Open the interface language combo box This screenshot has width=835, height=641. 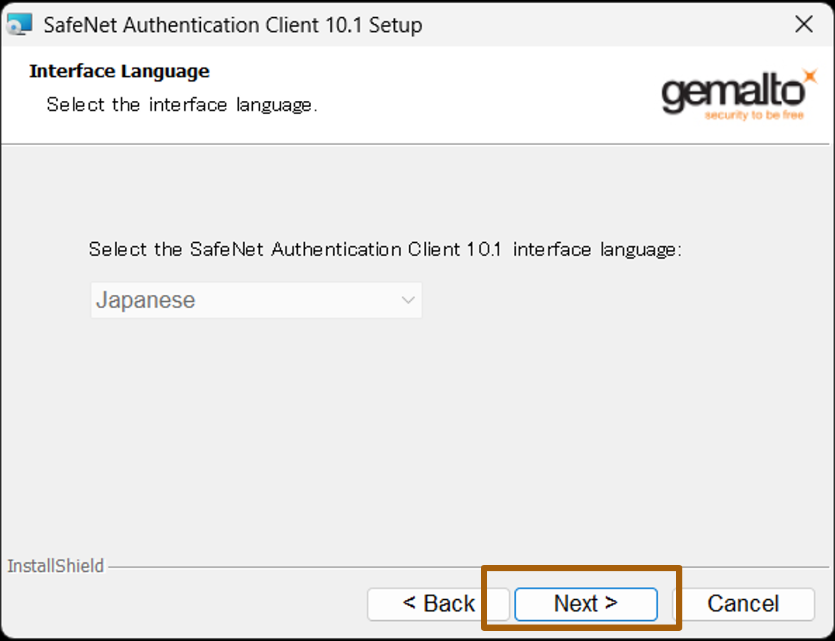coord(256,300)
